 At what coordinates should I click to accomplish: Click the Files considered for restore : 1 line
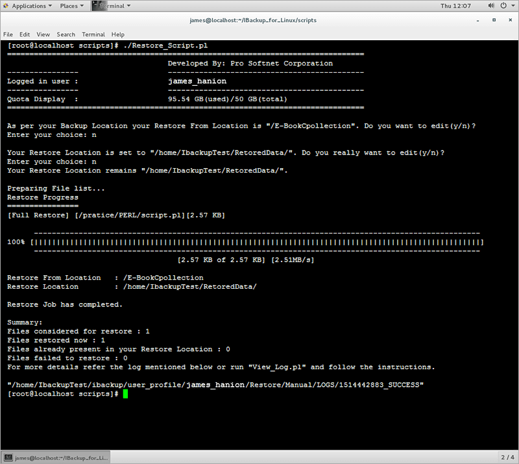click(x=78, y=331)
